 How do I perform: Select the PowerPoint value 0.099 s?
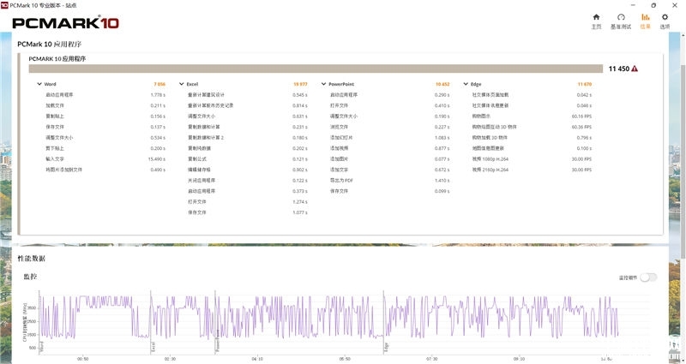[x=442, y=191]
